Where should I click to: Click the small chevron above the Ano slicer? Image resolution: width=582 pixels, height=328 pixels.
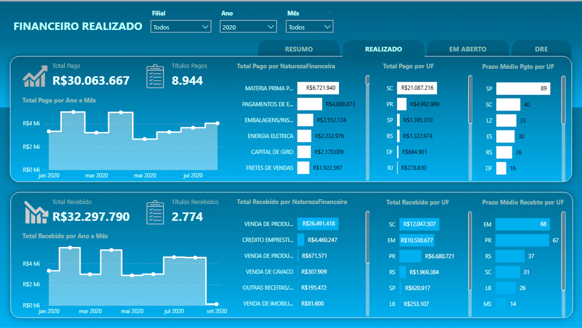[273, 13]
